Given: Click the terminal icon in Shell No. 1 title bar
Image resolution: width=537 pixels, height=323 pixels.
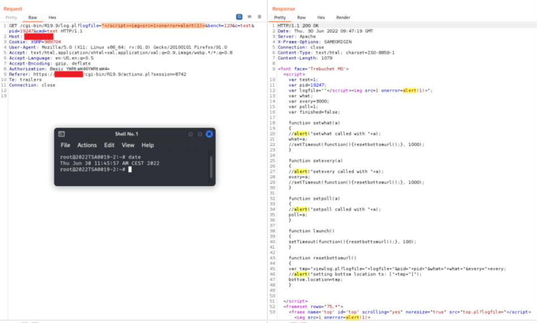Looking at the screenshot, I should coord(61,134).
